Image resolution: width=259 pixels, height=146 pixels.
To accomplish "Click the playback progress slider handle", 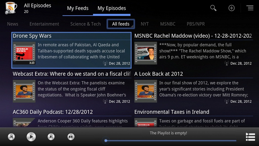I will point(106,141).
